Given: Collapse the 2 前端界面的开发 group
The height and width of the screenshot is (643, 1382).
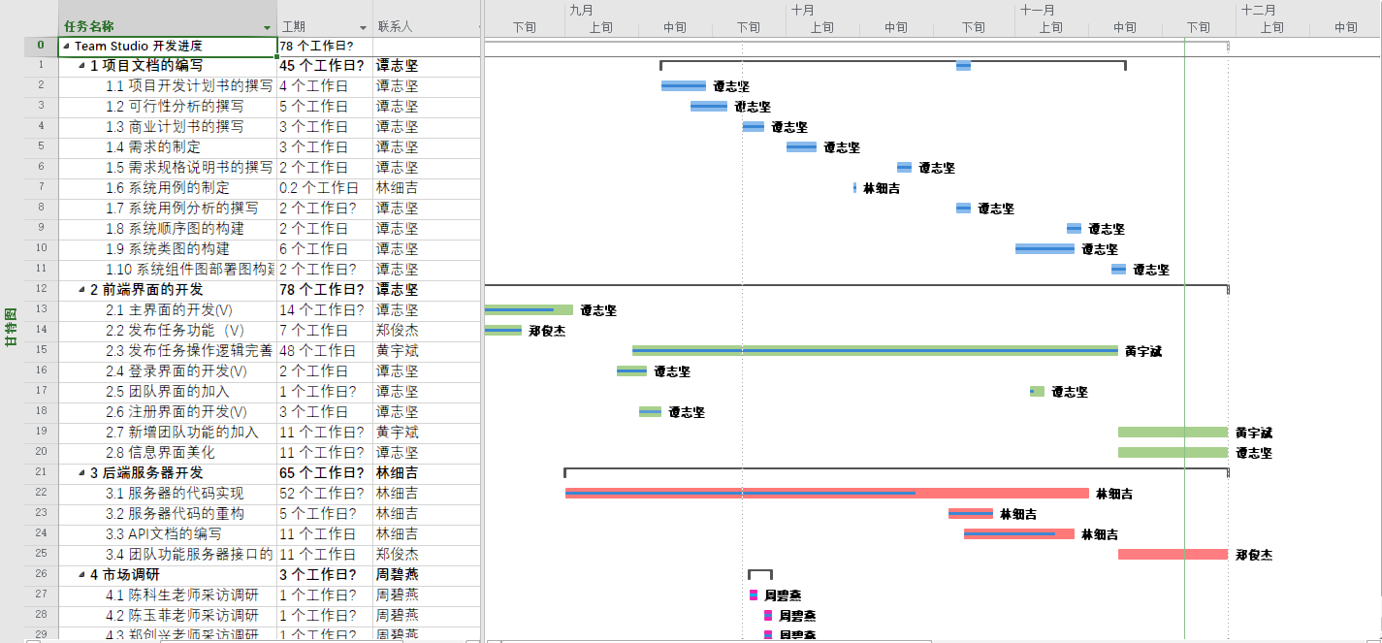Looking at the screenshot, I should (x=81, y=290).
